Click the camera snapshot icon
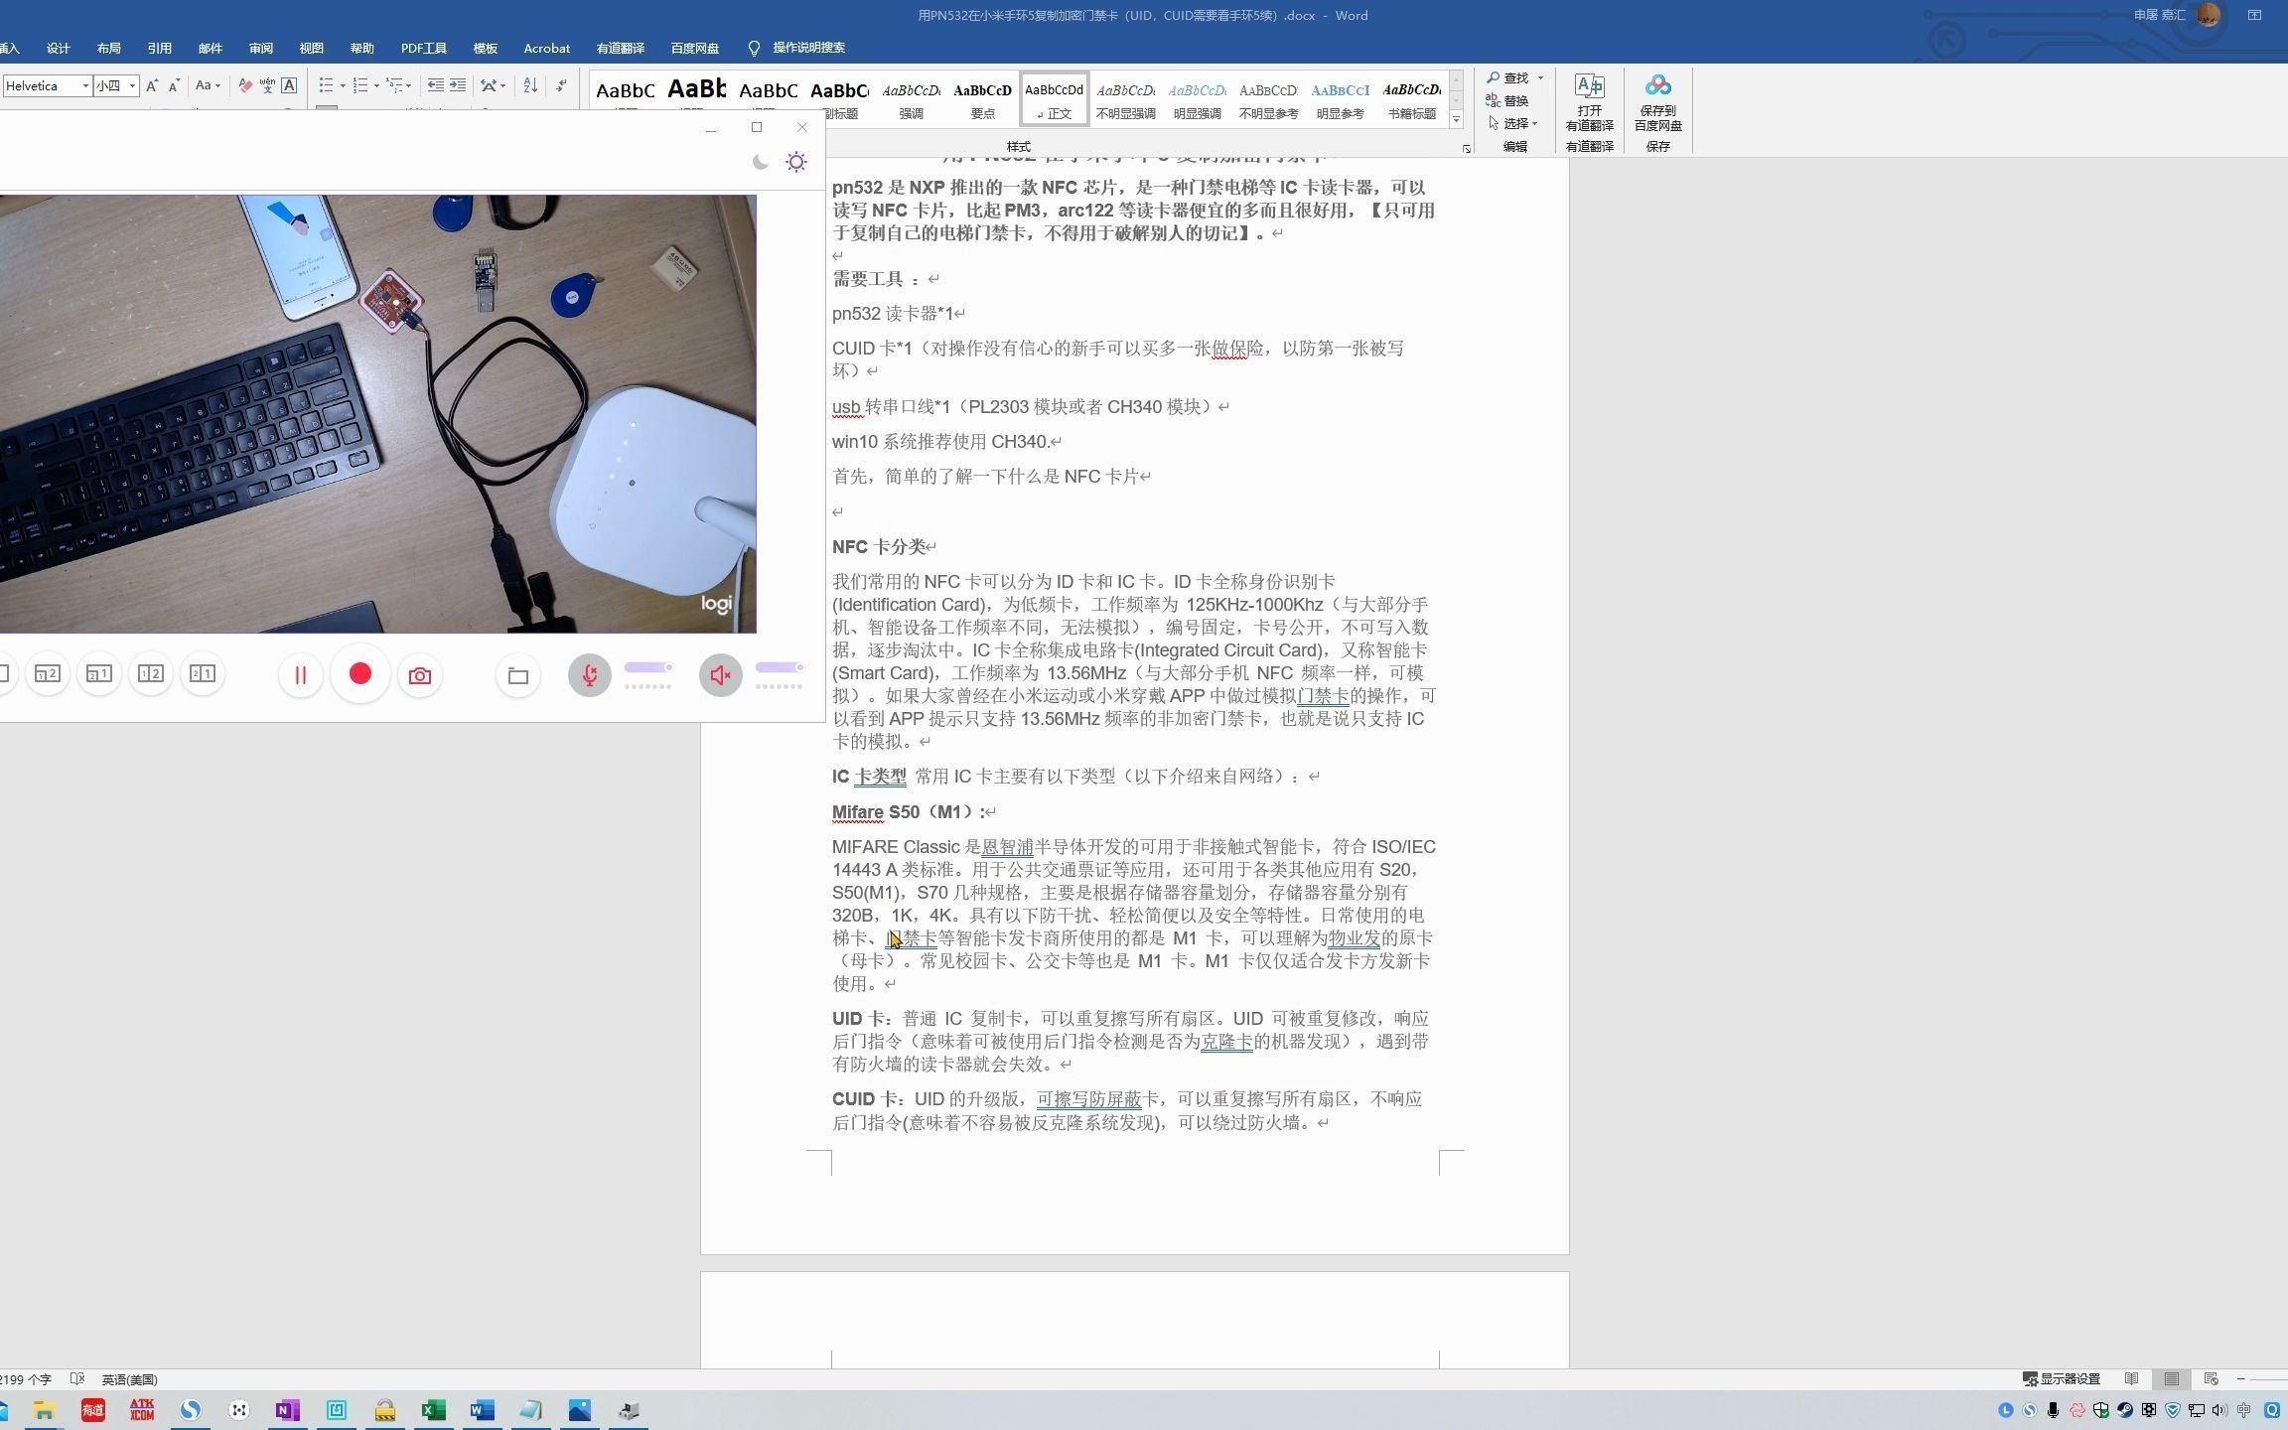 420,676
